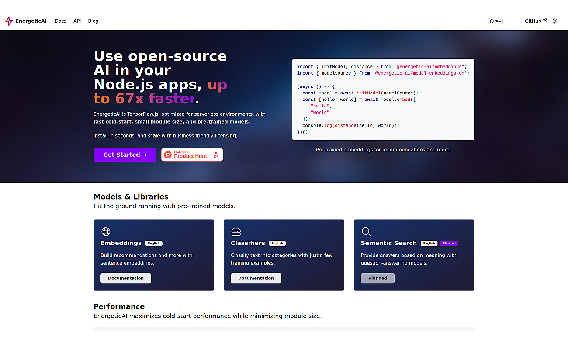The width and height of the screenshot is (568, 344).
Task: Click the magnifier icon on Semantic Search card
Action: click(x=366, y=231)
